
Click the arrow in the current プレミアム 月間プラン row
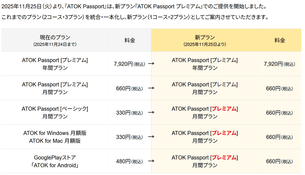(151, 88)
